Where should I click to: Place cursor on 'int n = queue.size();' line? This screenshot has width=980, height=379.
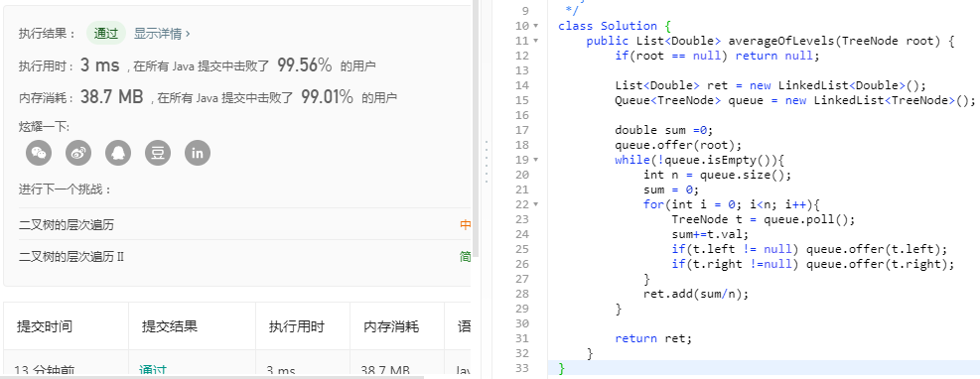718,175
